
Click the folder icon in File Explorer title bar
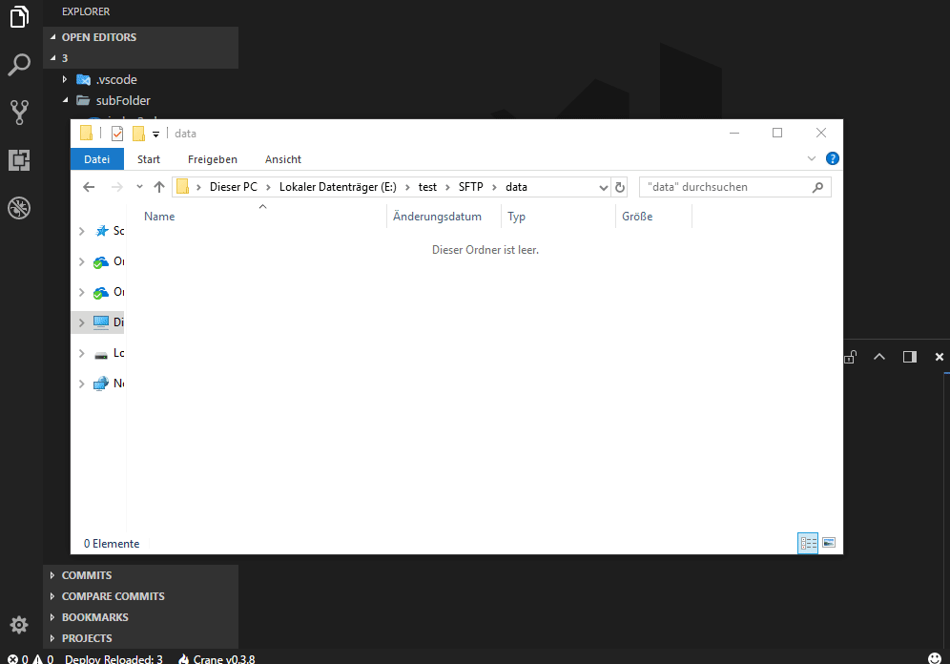coord(86,133)
